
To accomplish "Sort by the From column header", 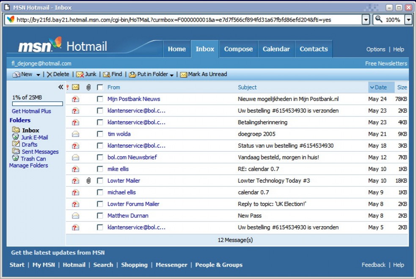I will click(113, 87).
